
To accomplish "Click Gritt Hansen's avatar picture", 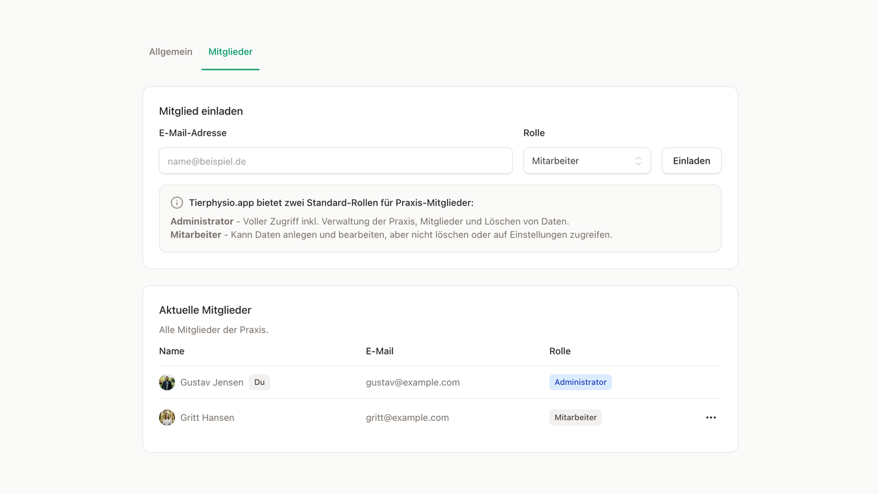I will click(167, 418).
